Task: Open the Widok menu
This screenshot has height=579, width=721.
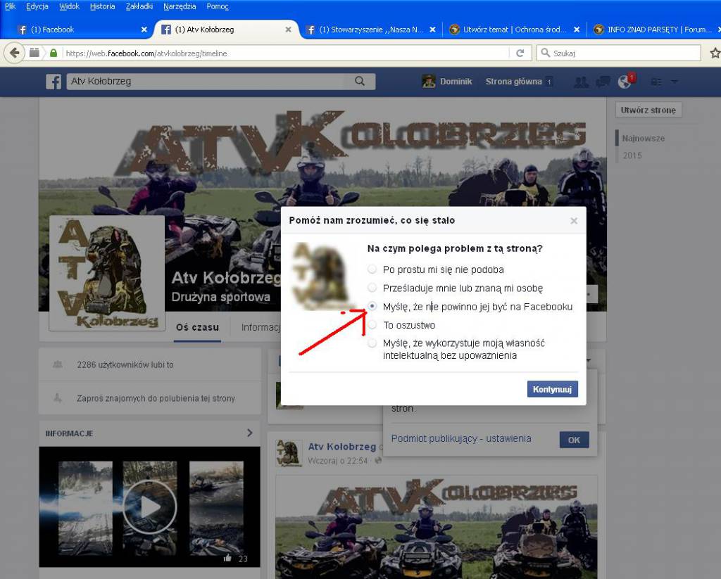Action: pos(70,6)
